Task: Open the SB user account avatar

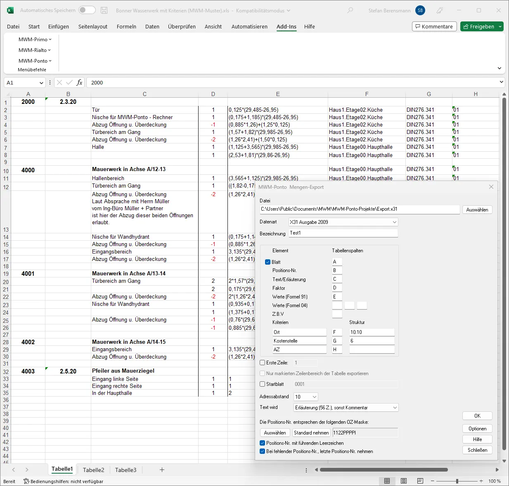Action: point(420,10)
